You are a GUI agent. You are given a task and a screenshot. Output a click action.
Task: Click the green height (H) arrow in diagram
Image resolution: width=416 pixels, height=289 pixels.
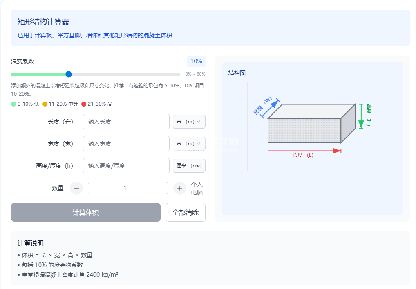point(361,116)
